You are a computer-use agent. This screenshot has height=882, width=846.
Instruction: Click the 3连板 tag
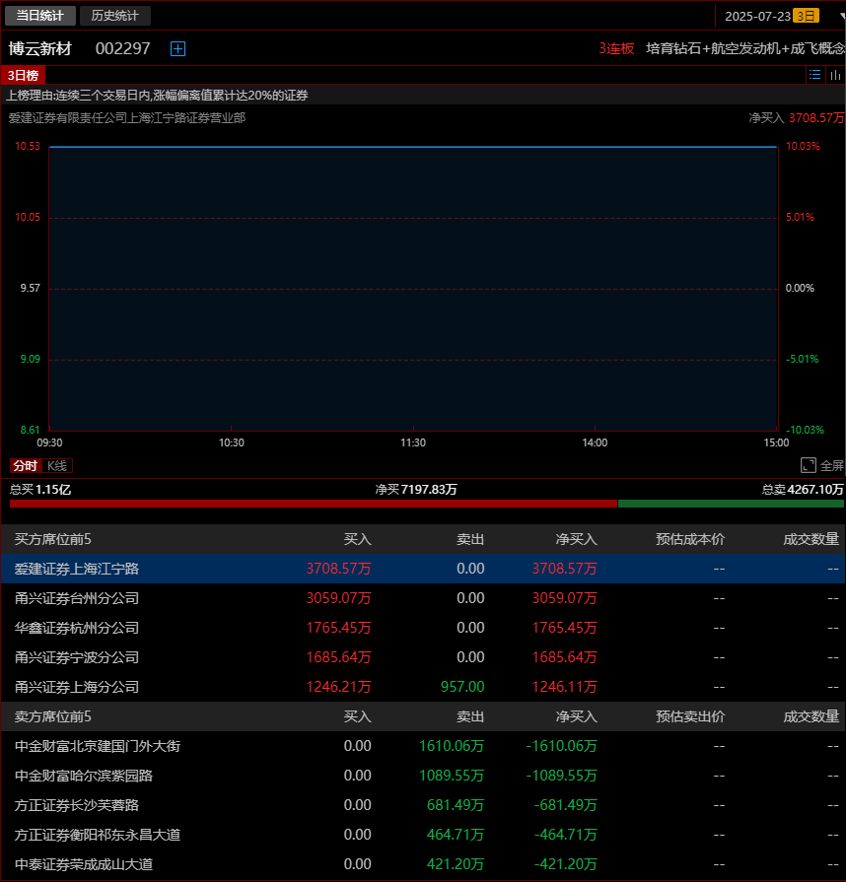click(616, 49)
